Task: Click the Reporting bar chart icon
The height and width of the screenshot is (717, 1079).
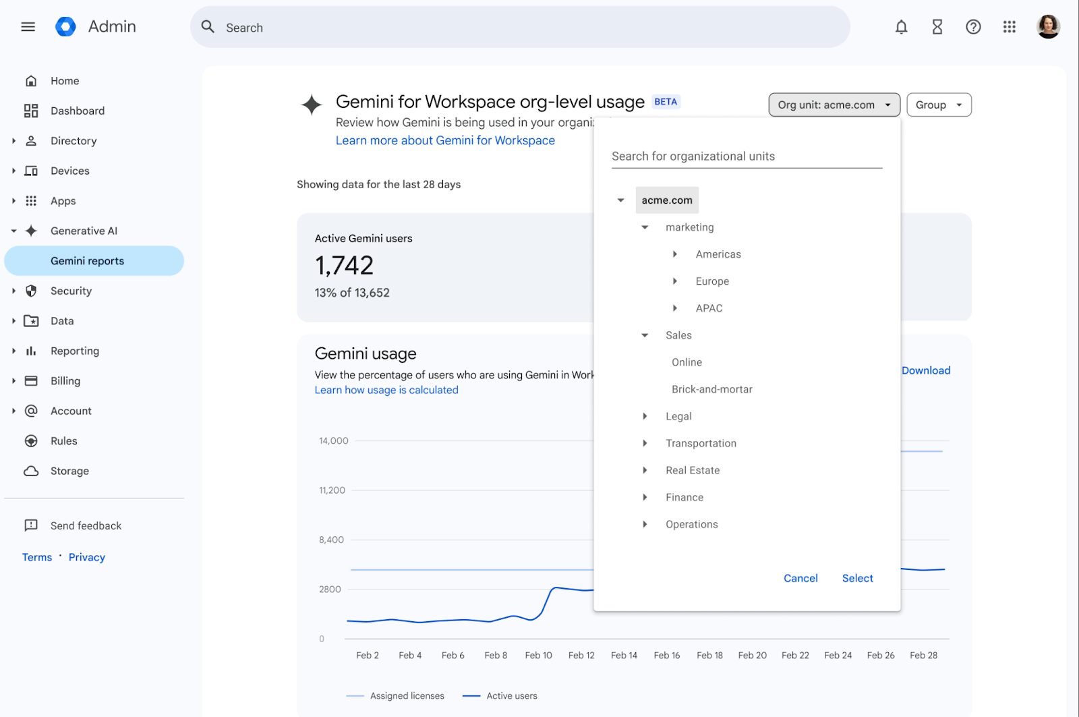Action: click(x=31, y=351)
